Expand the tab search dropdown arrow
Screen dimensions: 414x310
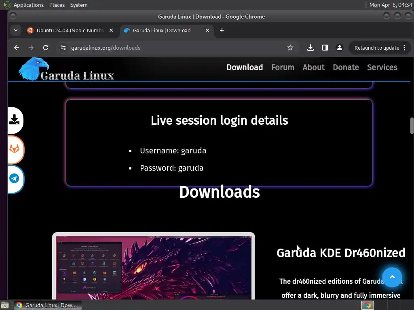pyautogui.click(x=16, y=30)
